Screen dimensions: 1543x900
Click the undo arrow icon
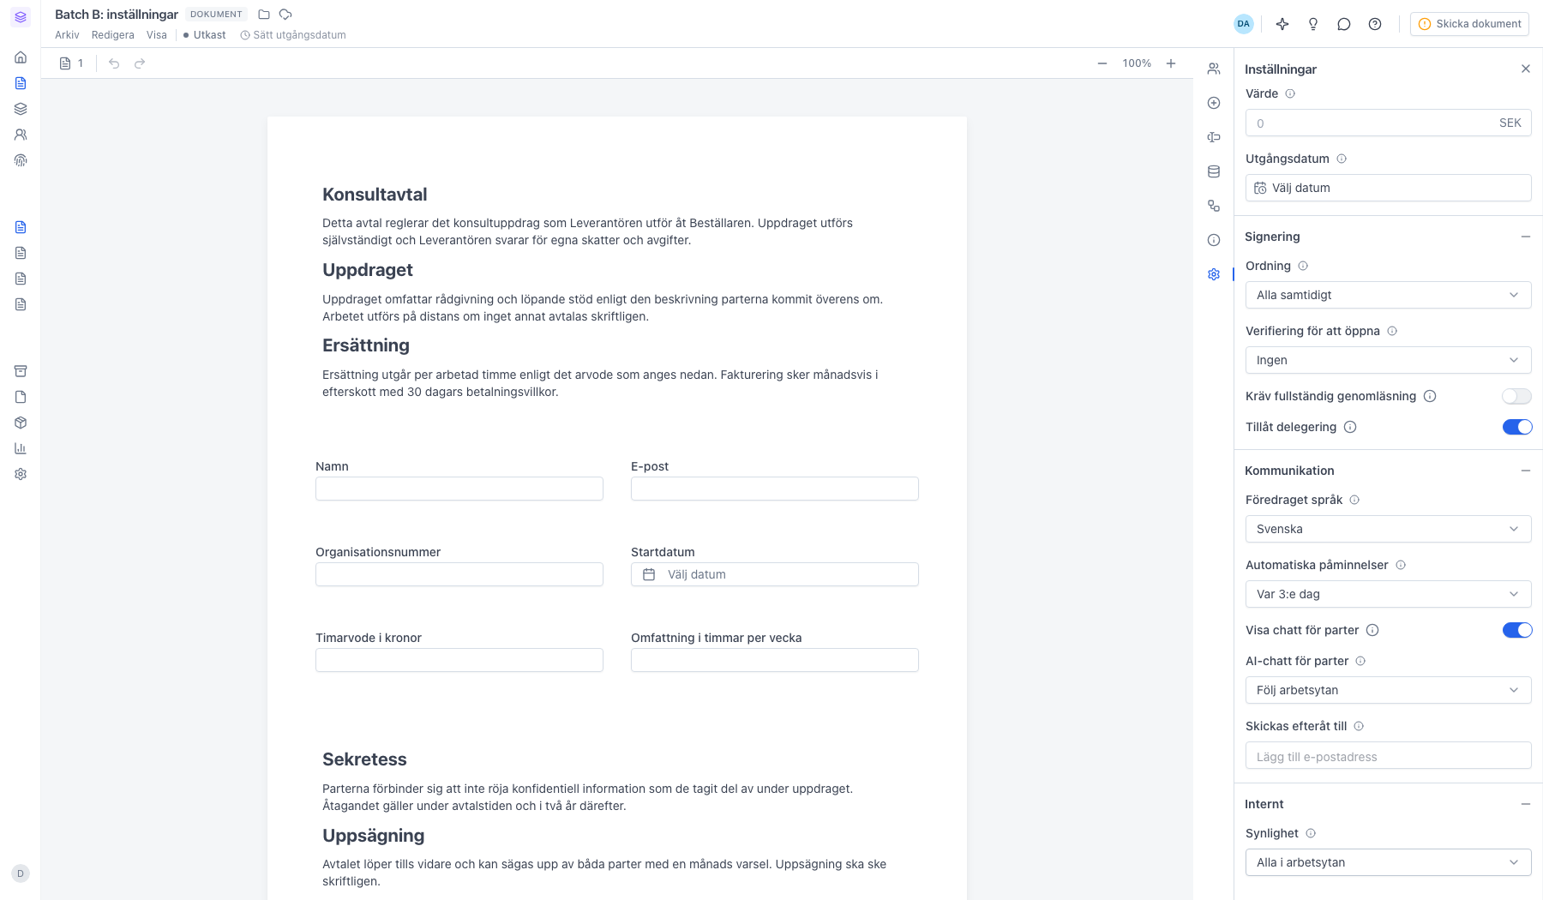coord(114,63)
